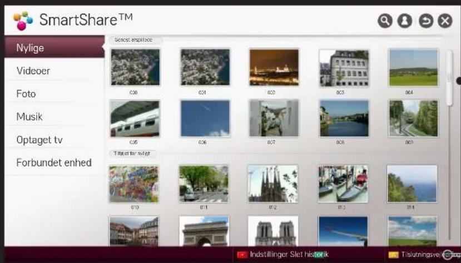Click the Tilføjet for nylig section label

[132, 153]
